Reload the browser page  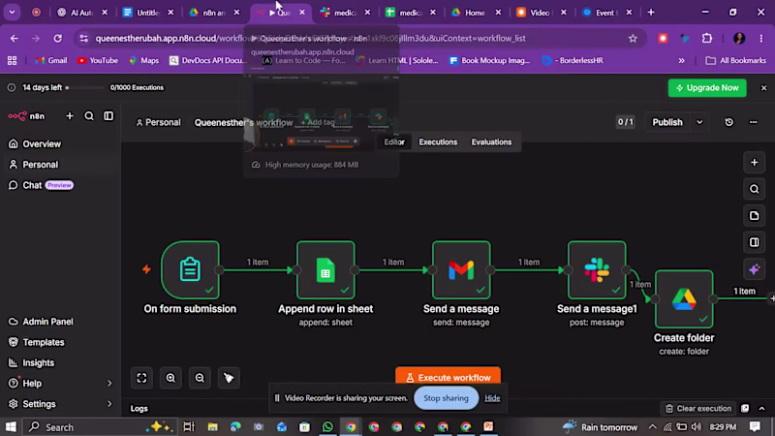[x=58, y=38]
